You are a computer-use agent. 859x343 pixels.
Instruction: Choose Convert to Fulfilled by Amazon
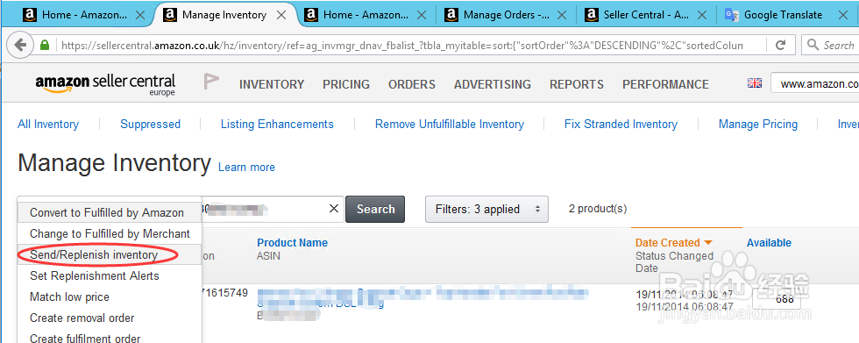(x=107, y=212)
